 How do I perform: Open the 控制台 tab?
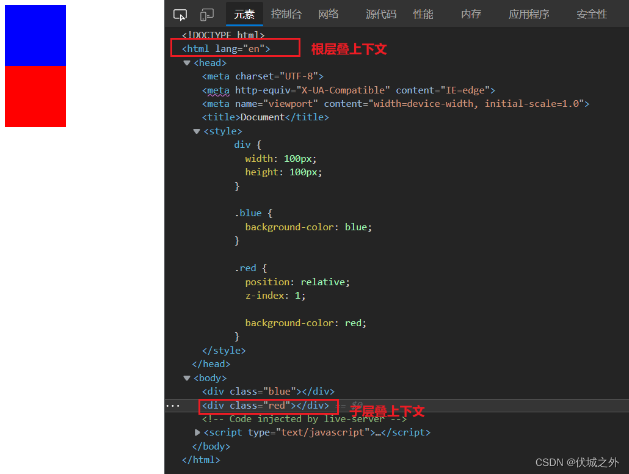point(286,15)
